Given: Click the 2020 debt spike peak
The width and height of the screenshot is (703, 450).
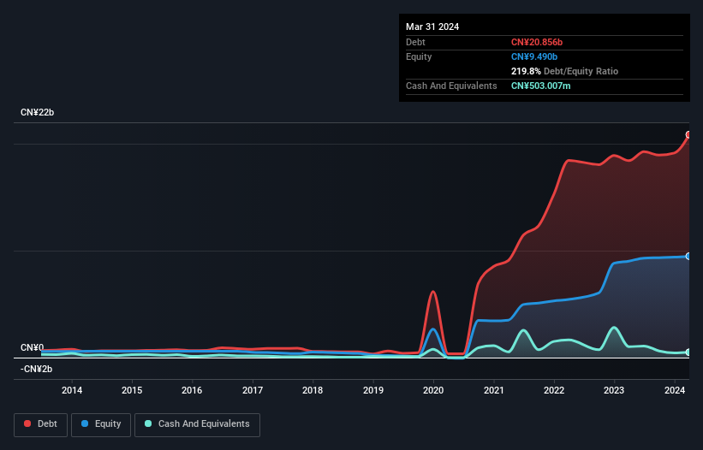Looking at the screenshot, I should point(432,292).
